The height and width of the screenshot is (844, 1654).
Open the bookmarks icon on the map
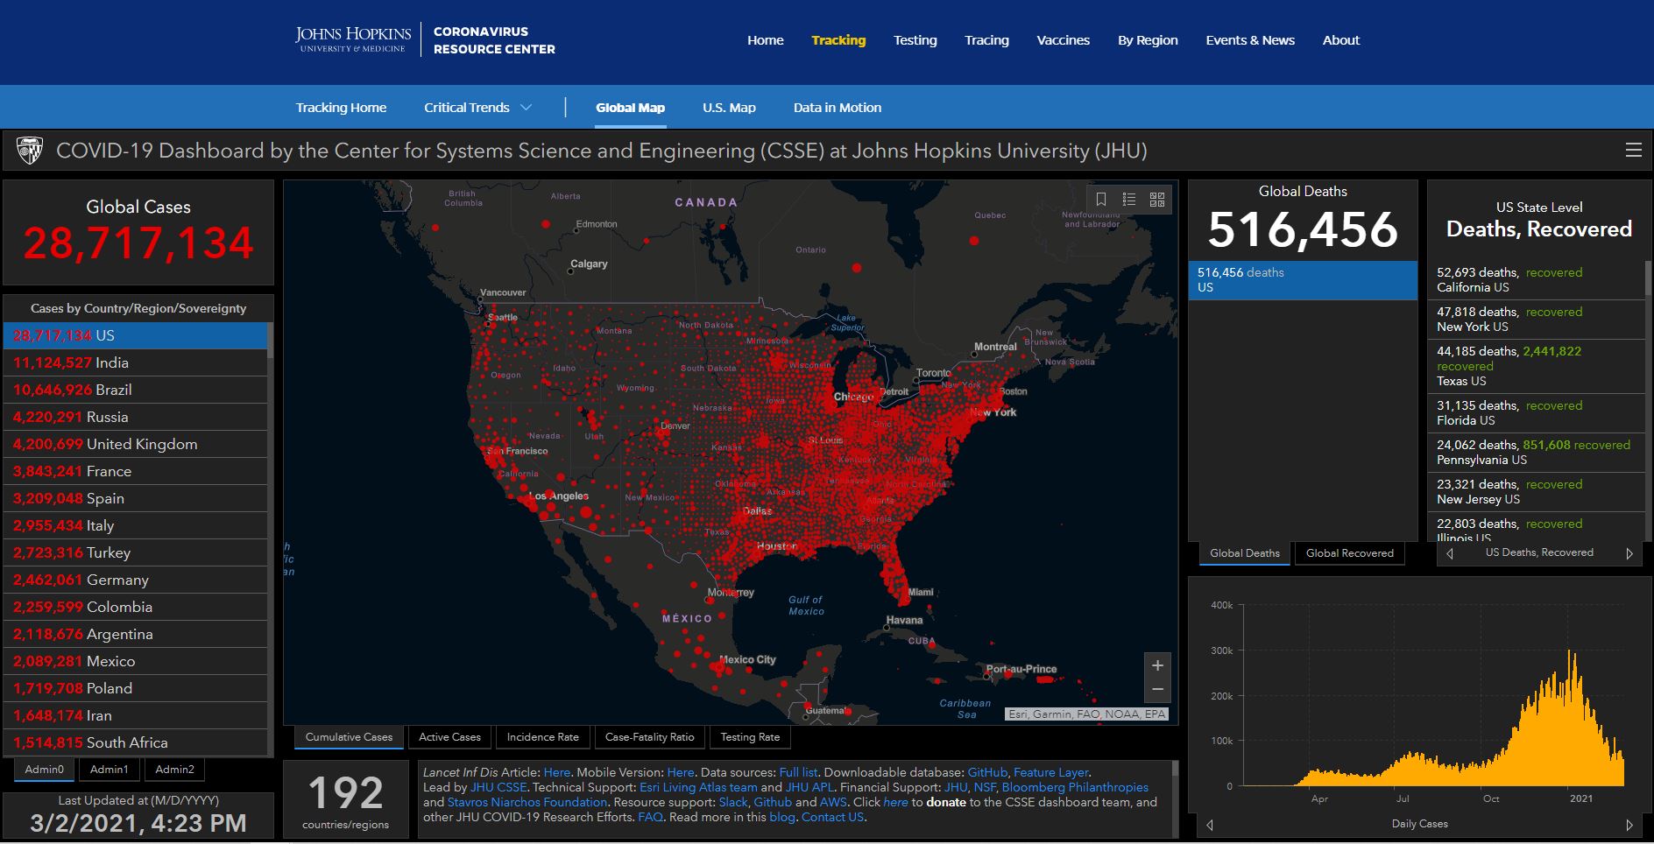[1101, 200]
